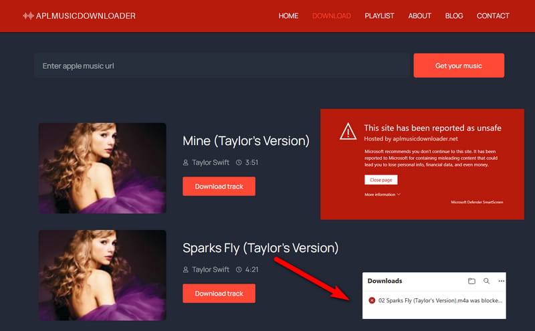Open the BLOG page

coord(454,15)
